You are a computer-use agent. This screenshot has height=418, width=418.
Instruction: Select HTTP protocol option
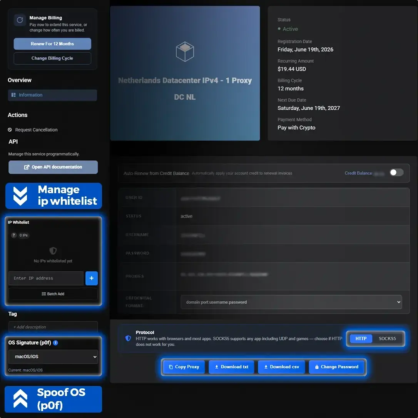pos(361,339)
